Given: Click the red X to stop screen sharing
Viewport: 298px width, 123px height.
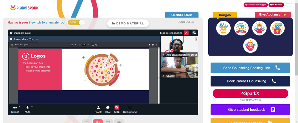Looking at the screenshot, I should 186,33.
